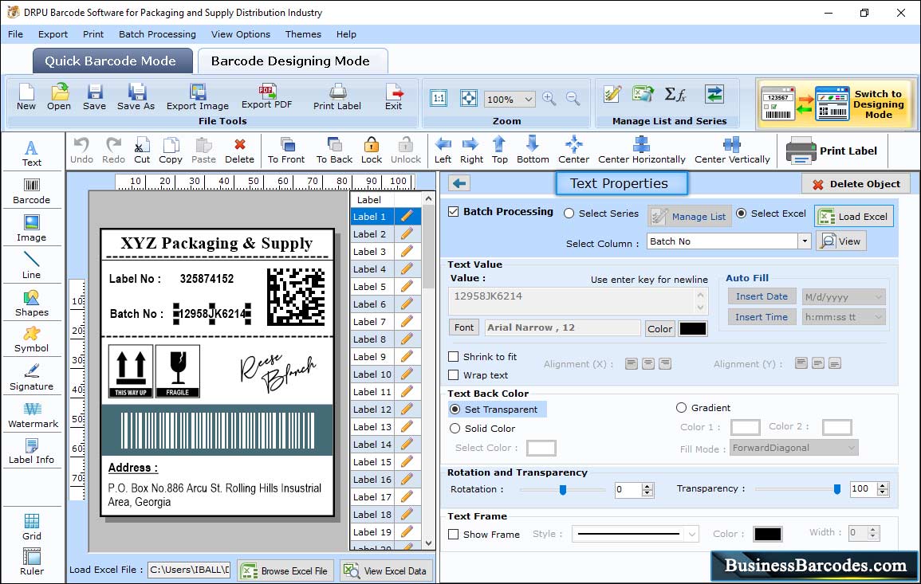
Task: Choose the Image tool in sidebar
Action: [32, 229]
